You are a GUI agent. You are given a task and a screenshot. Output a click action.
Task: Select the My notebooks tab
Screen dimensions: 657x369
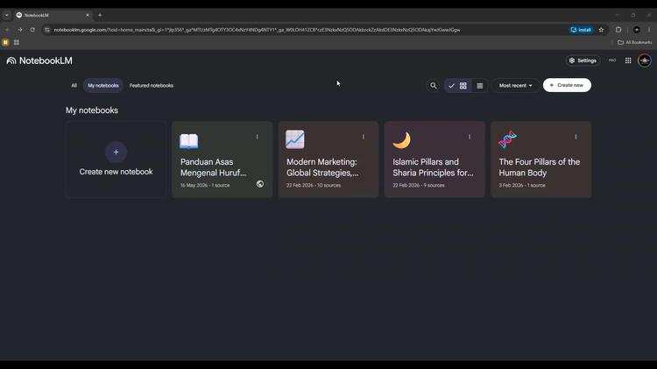[x=103, y=86]
